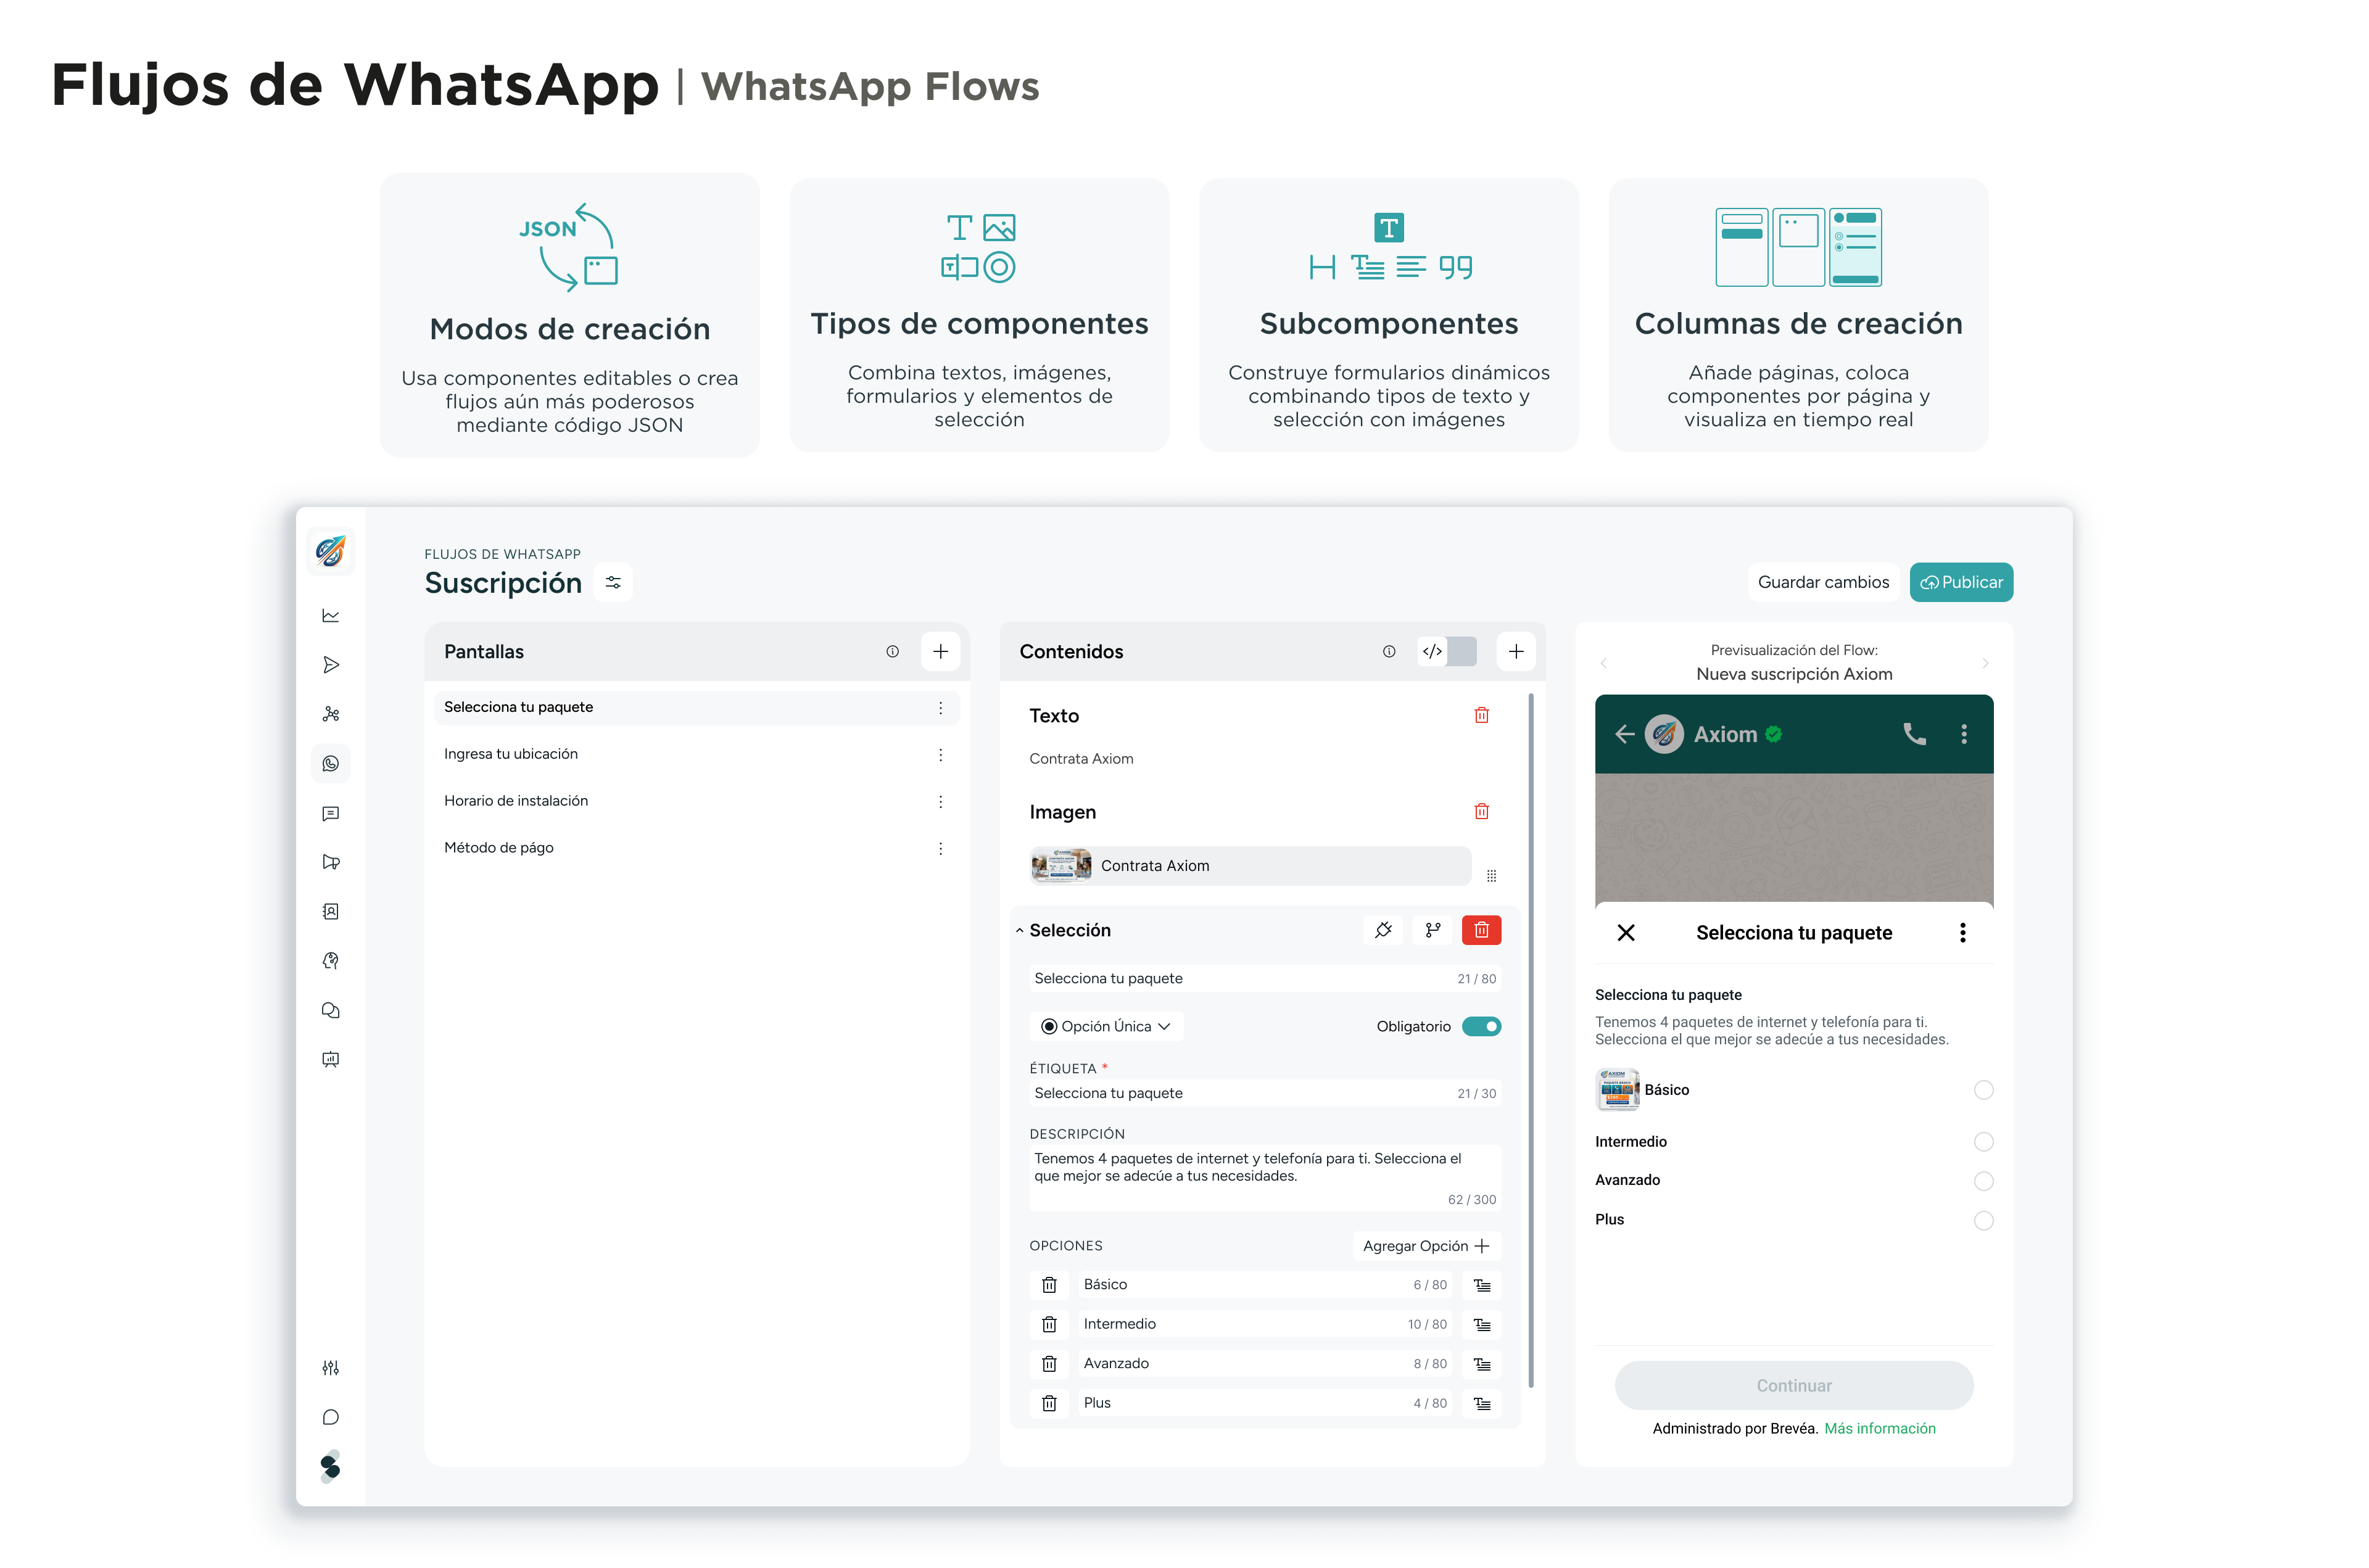Open the Opción Única dropdown

coord(1106,1027)
